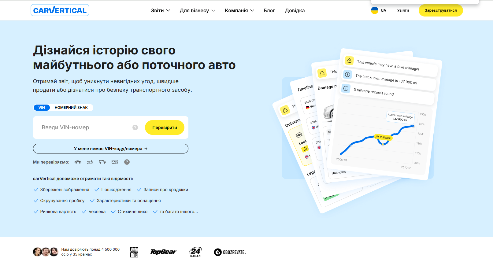The image size is (493, 273).
Task: Click the Ринкова вартість text
Action: (58, 212)
